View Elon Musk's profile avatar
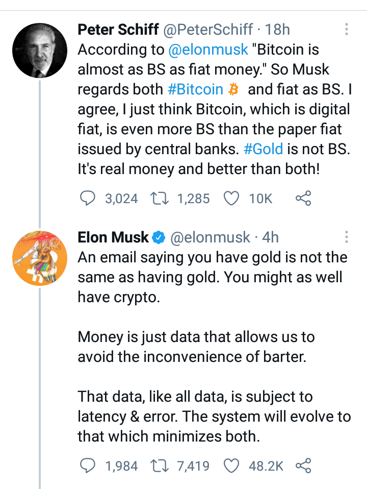Image resolution: width=367 pixels, height=489 pixels. [x=40, y=258]
